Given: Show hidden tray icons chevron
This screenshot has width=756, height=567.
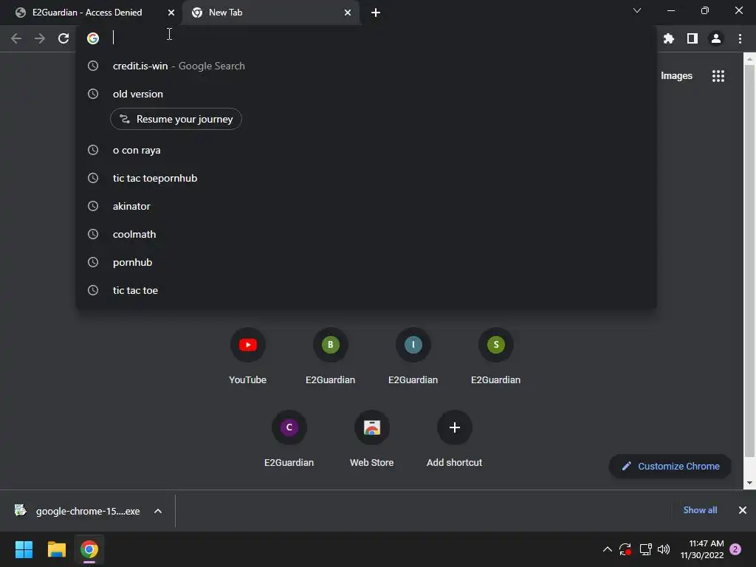Looking at the screenshot, I should pos(608,549).
